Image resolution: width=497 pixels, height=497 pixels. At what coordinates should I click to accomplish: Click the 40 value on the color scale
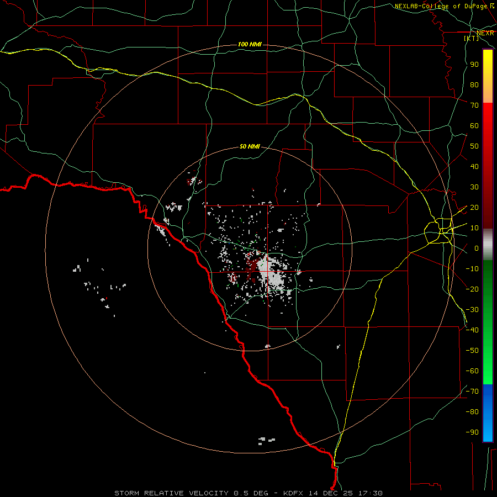474,167
